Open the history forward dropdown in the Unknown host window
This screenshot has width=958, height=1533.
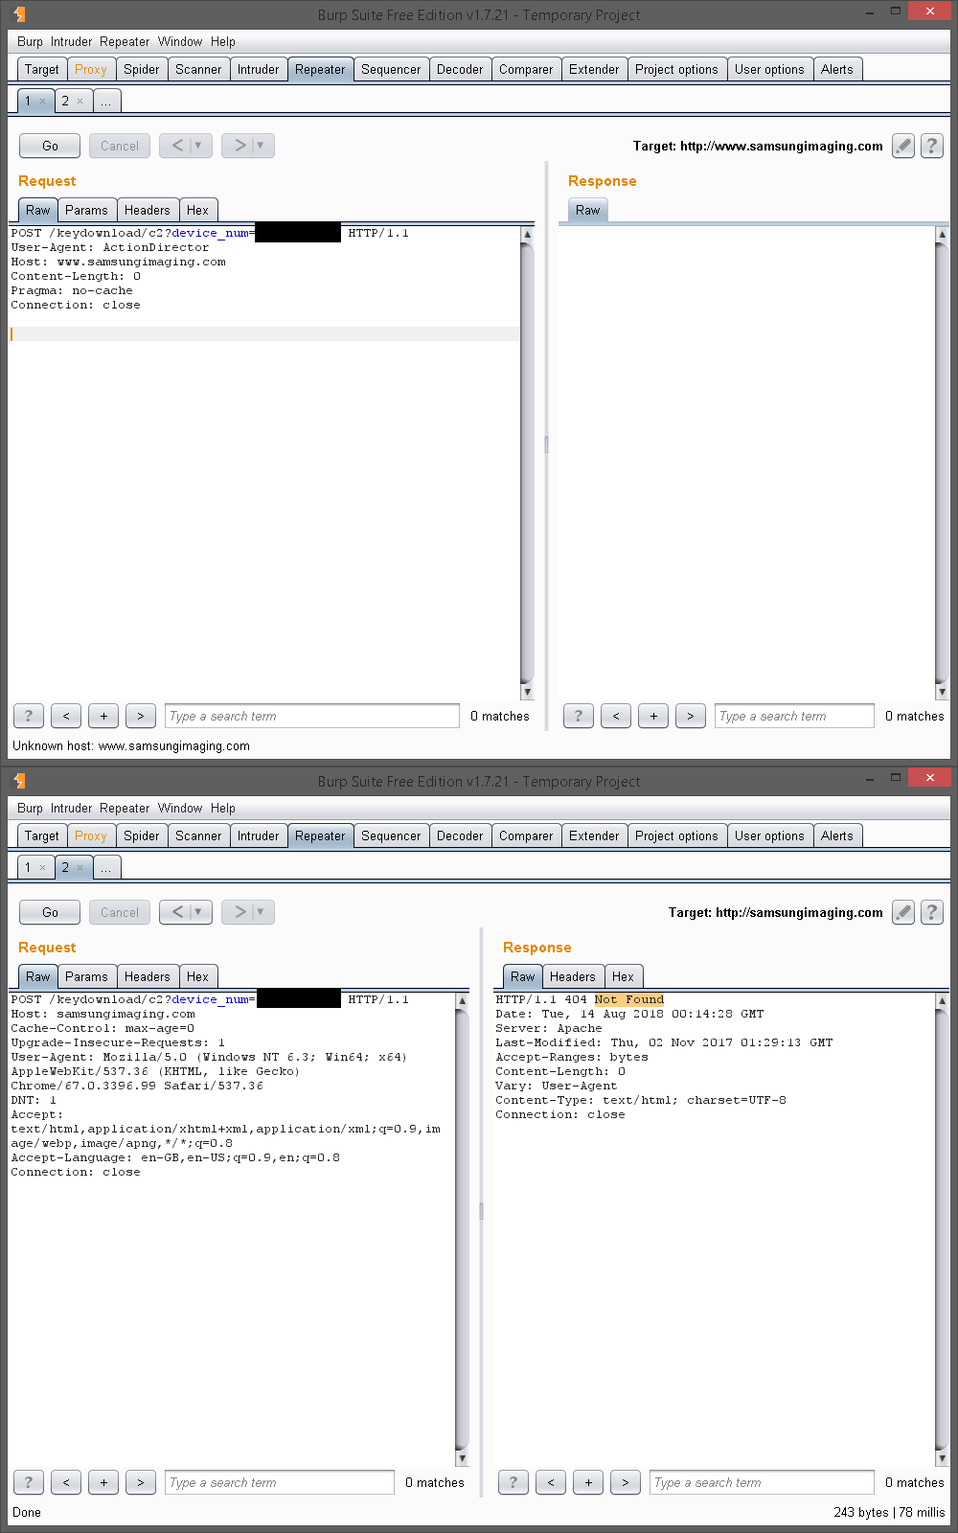coord(260,146)
